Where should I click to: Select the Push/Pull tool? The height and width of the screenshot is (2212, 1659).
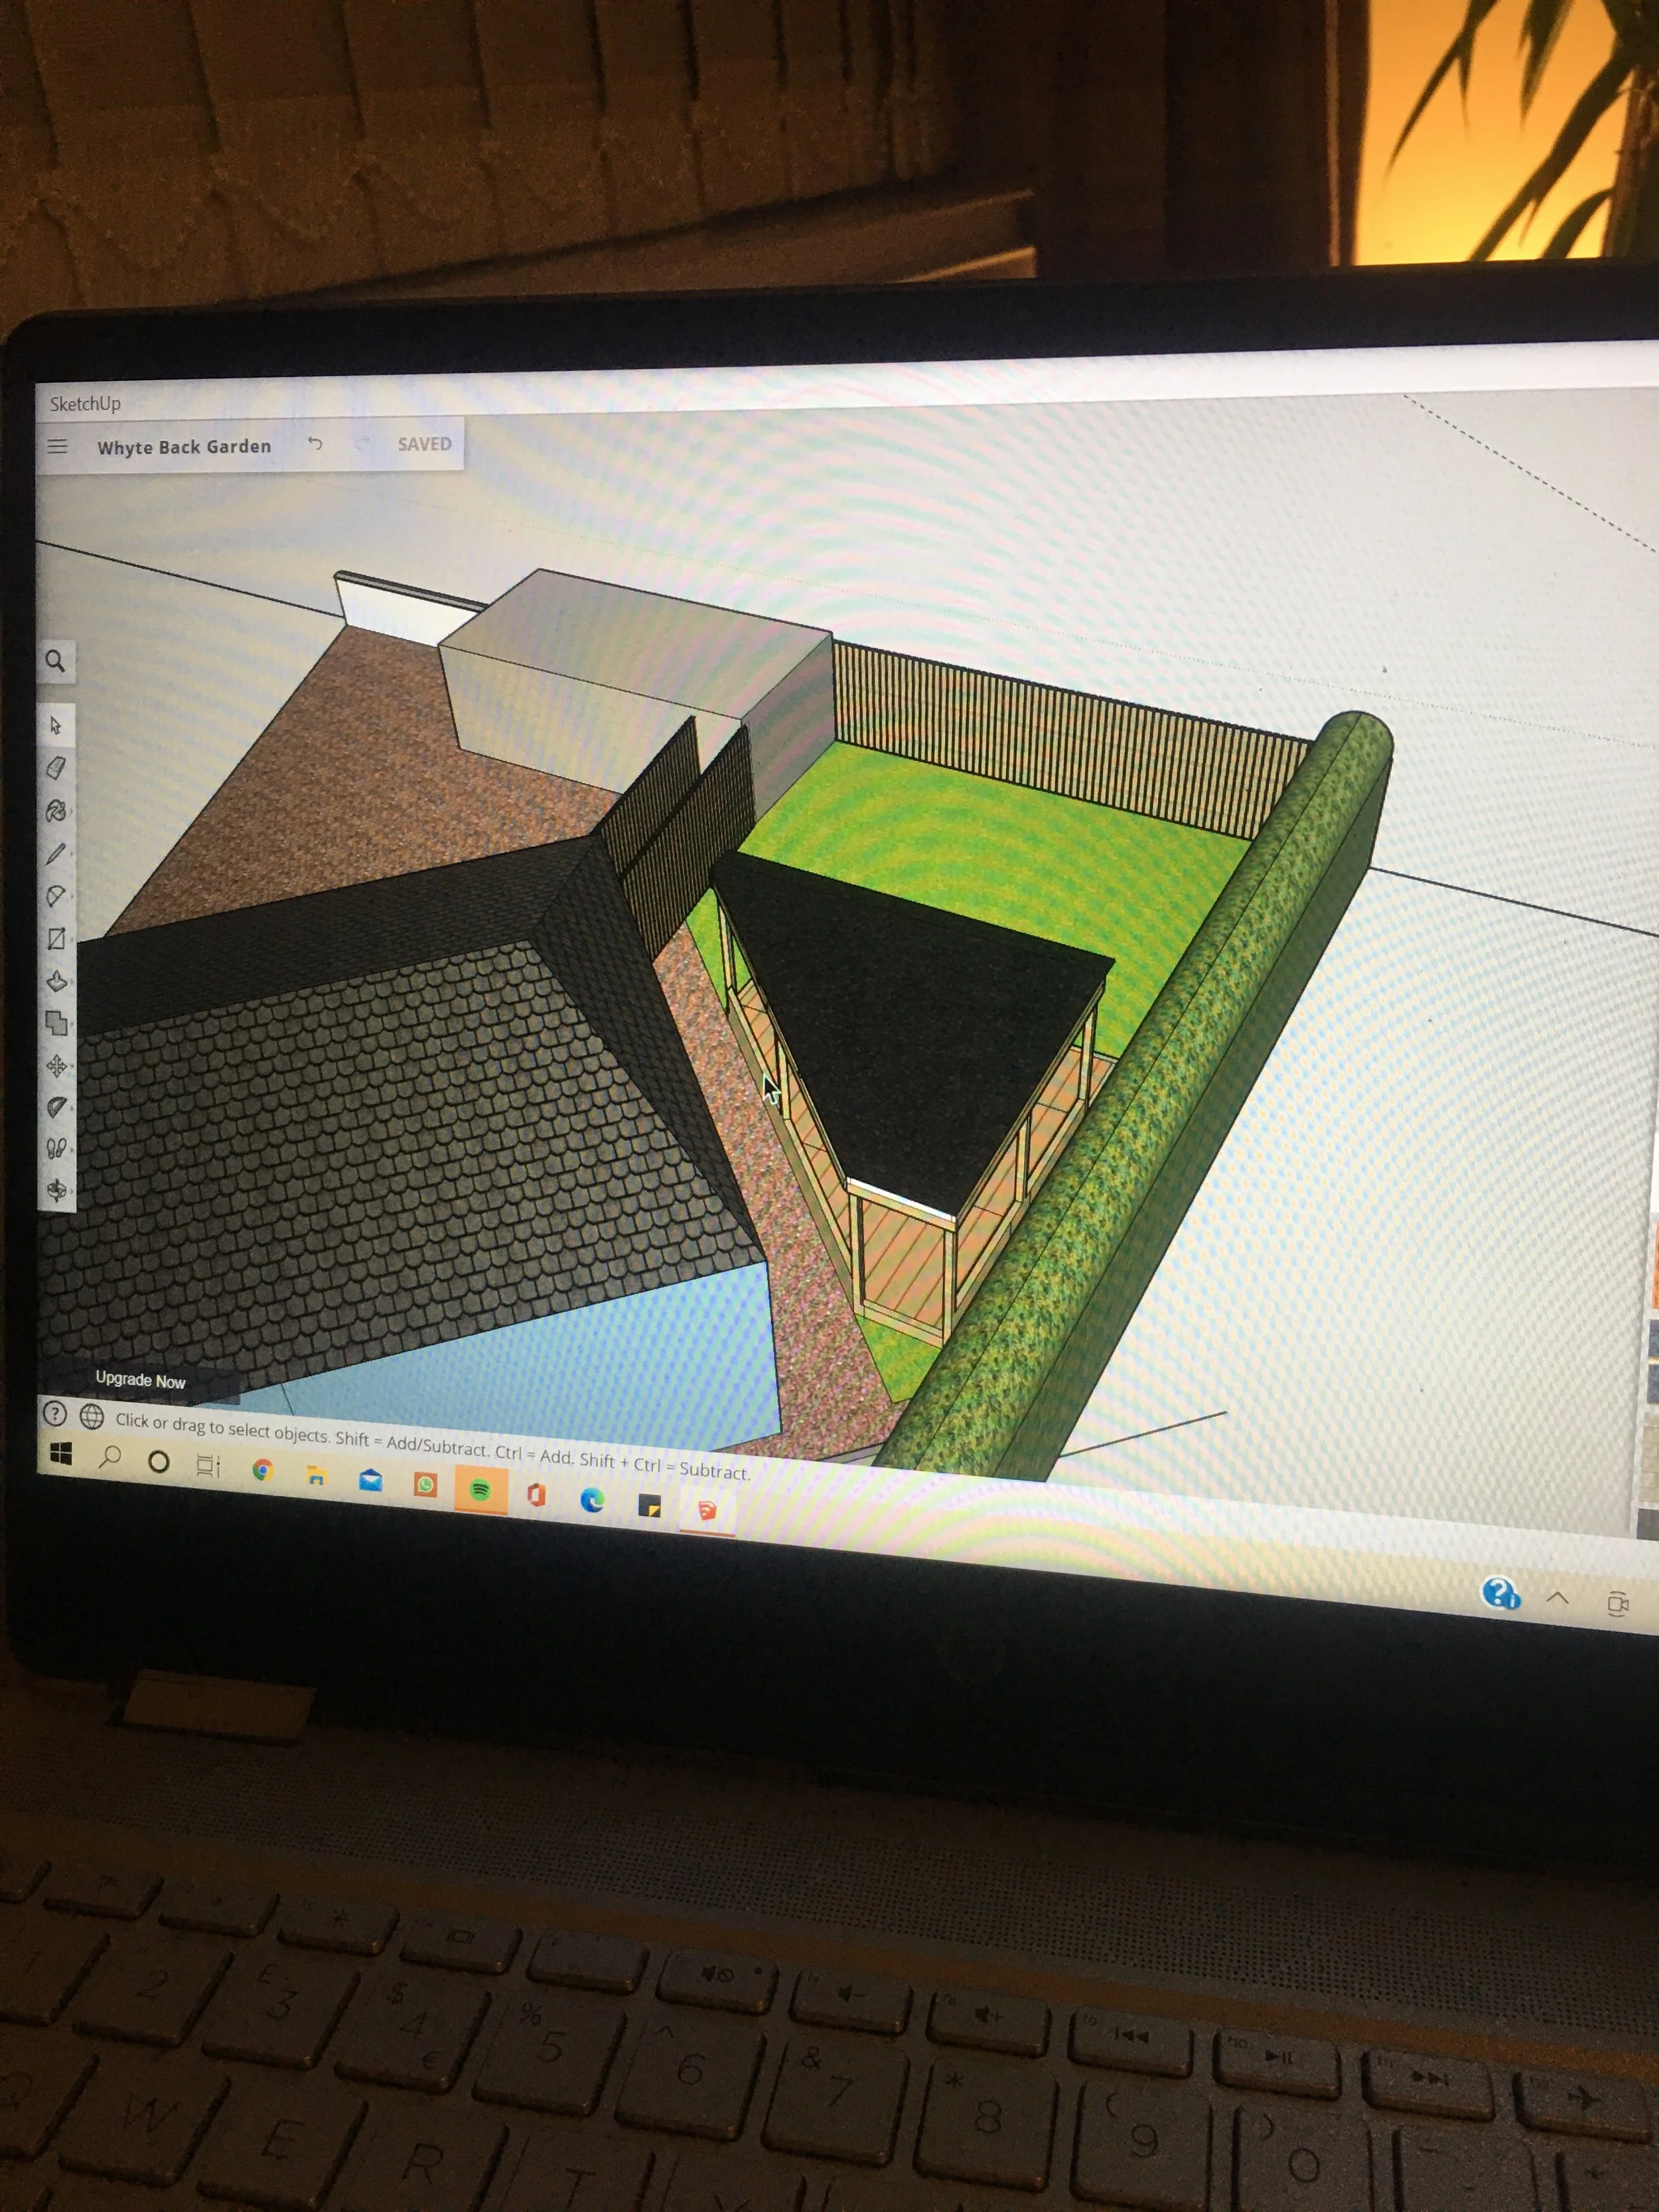[56, 981]
